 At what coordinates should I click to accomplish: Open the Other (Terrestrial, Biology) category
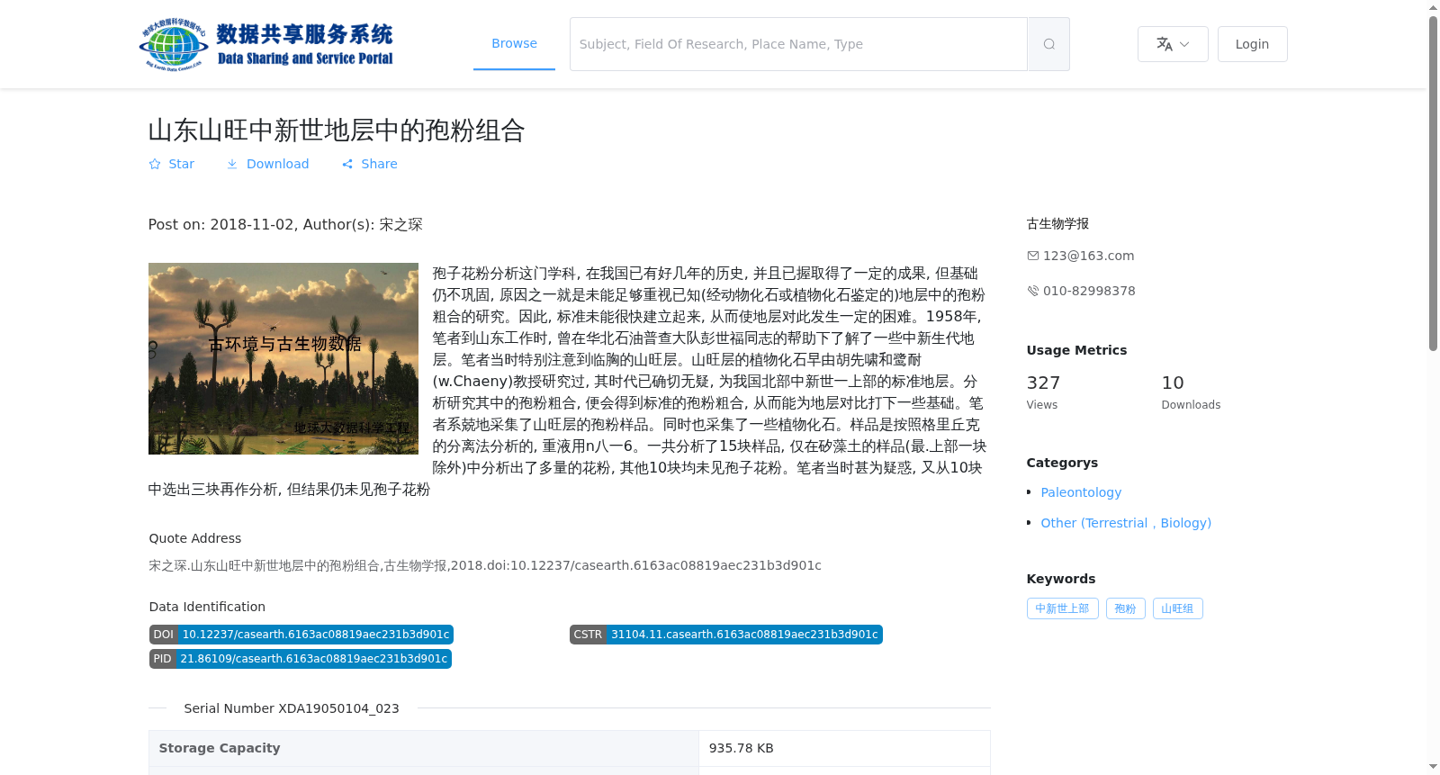click(1126, 523)
